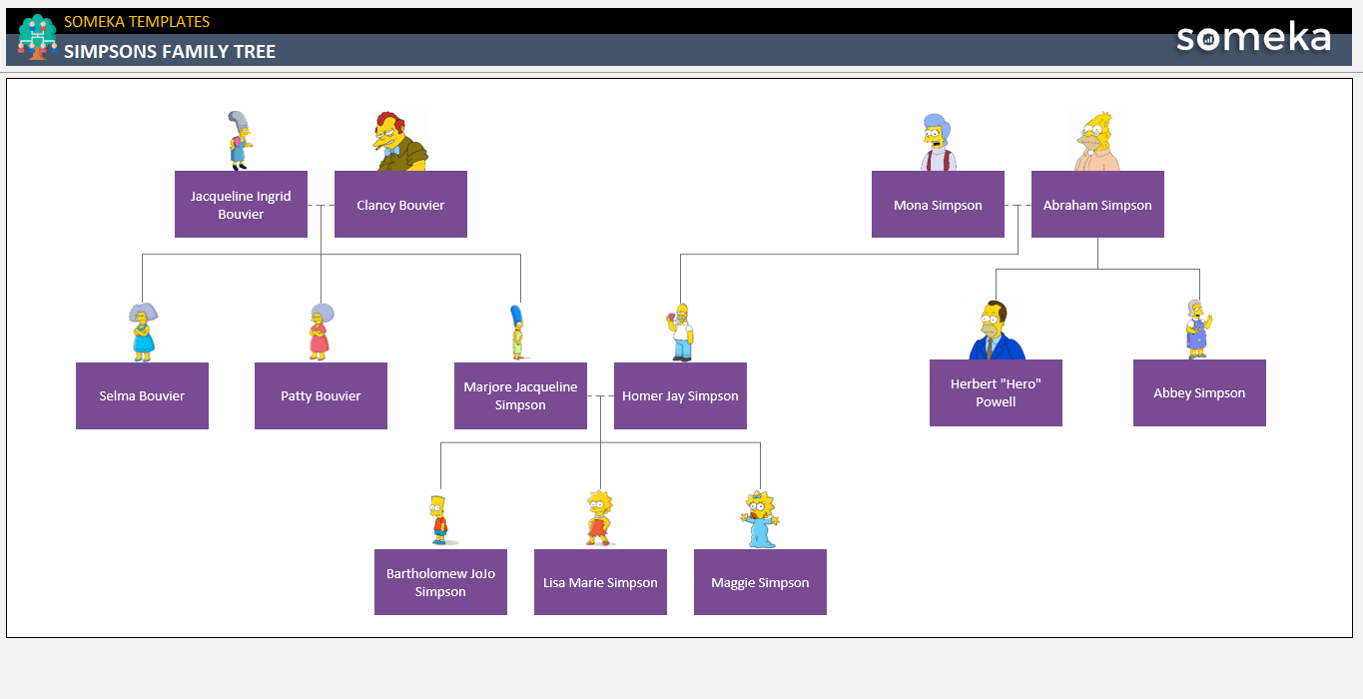The width and height of the screenshot is (1363, 699).
Task: Click the SIMPSONS FAMILY TREE title
Action: point(169,52)
